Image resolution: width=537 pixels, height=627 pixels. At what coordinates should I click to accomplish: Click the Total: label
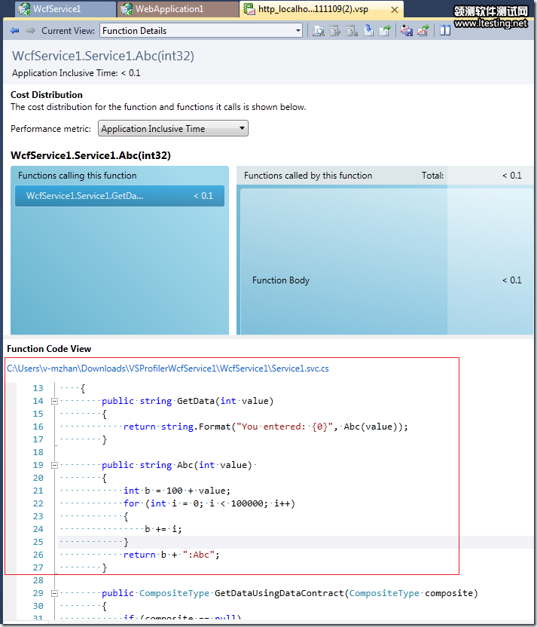(433, 176)
